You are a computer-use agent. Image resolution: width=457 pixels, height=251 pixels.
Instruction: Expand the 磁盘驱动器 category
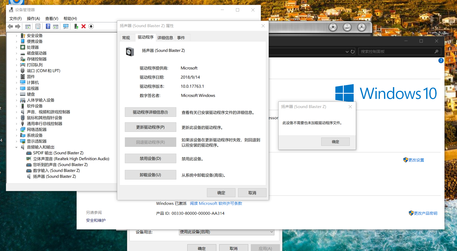point(16,53)
